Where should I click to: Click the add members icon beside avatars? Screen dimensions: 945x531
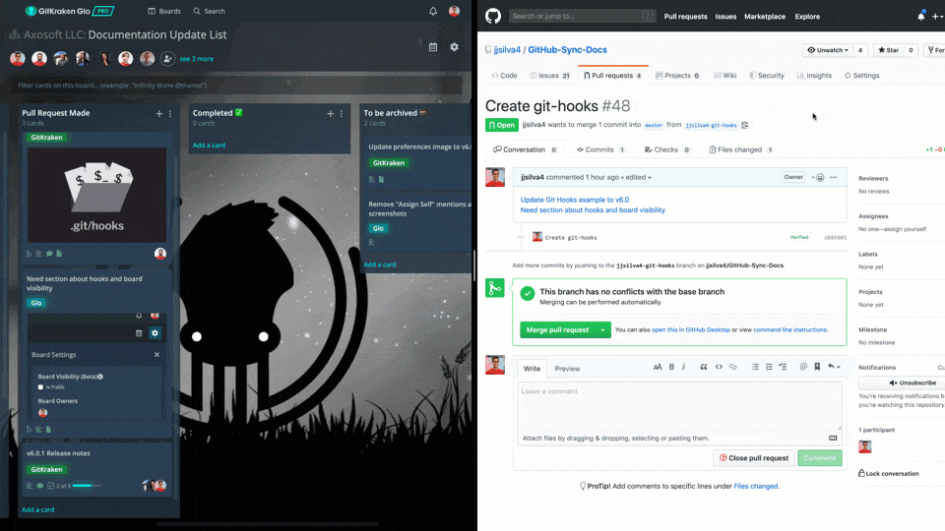click(167, 58)
